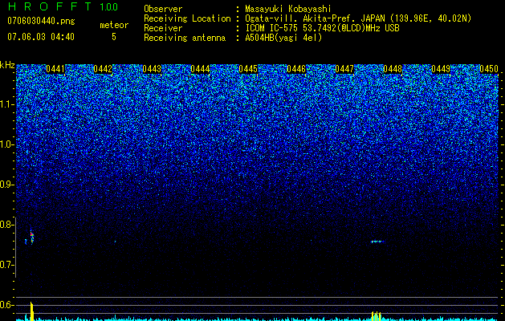
Task: Click the 0.9 kHz axis label
Action: tap(7, 185)
